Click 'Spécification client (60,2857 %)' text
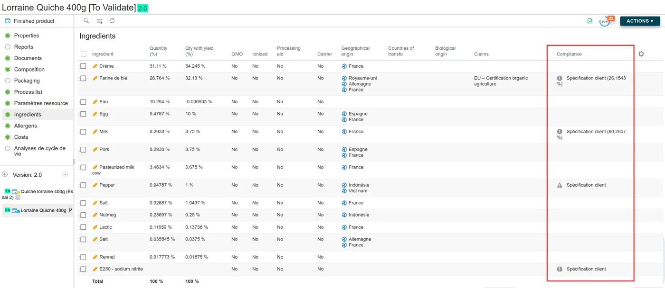This screenshot has width=665, height=288. tap(592, 135)
